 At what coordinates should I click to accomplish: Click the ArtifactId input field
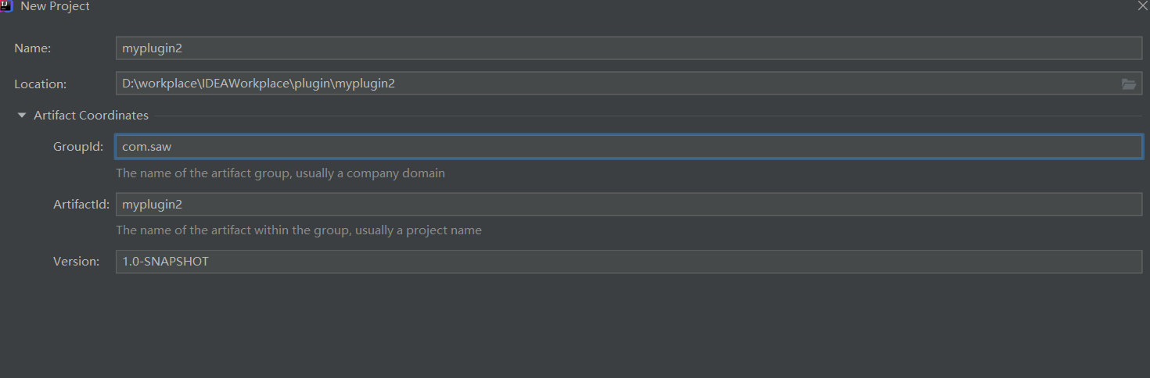pyautogui.click(x=629, y=205)
